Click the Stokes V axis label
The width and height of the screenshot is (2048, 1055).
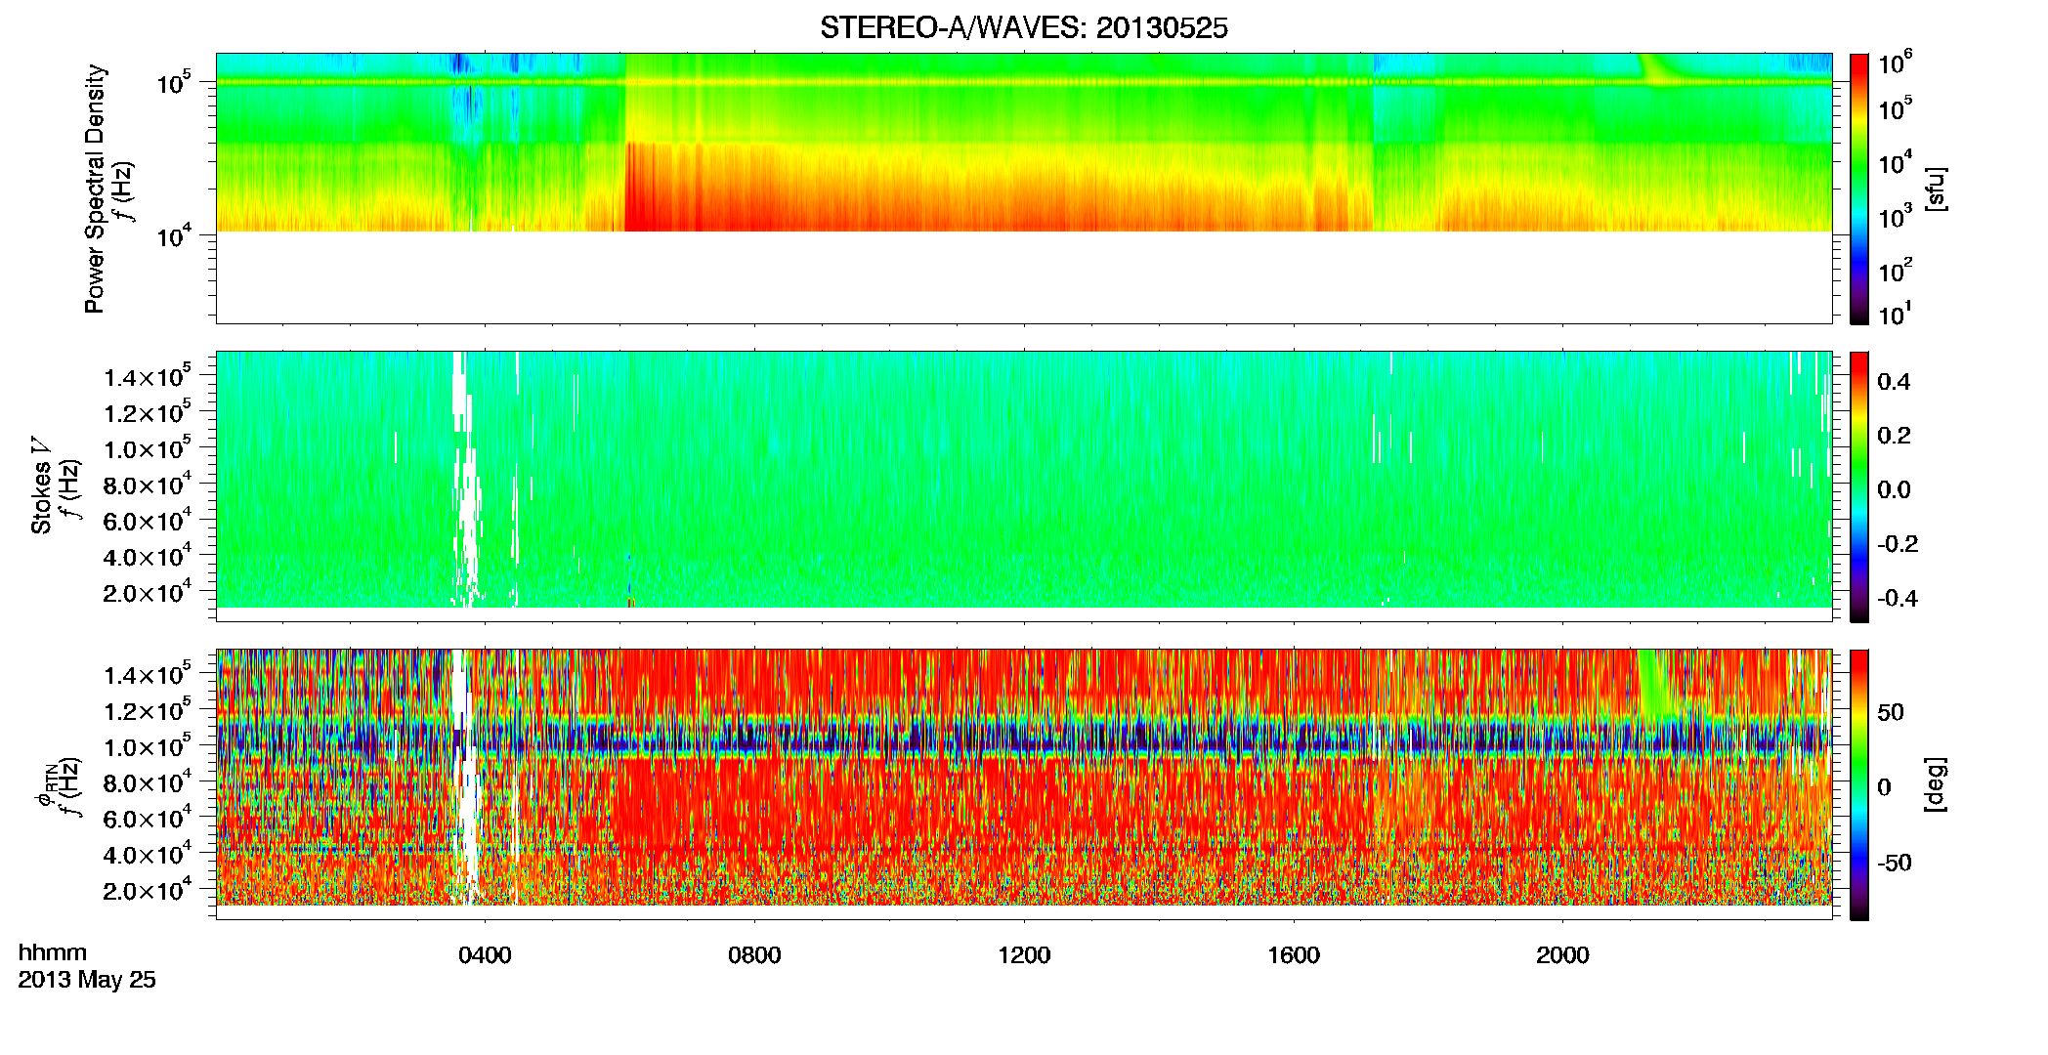(x=42, y=485)
